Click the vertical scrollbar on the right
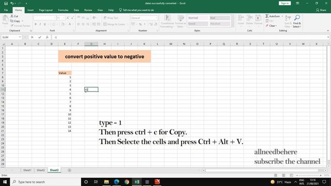 click(328, 105)
